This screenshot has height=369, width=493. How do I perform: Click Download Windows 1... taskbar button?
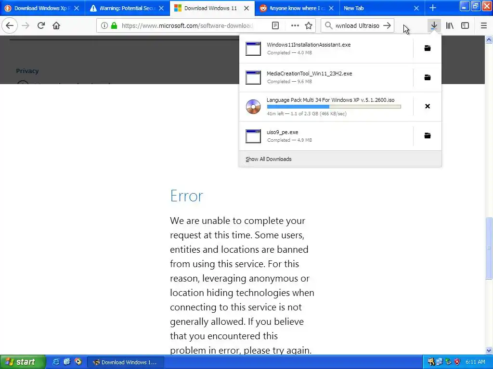pyautogui.click(x=126, y=362)
